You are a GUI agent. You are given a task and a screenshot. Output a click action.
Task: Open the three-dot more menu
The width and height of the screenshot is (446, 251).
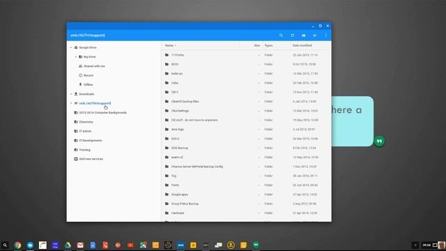pyautogui.click(x=325, y=36)
